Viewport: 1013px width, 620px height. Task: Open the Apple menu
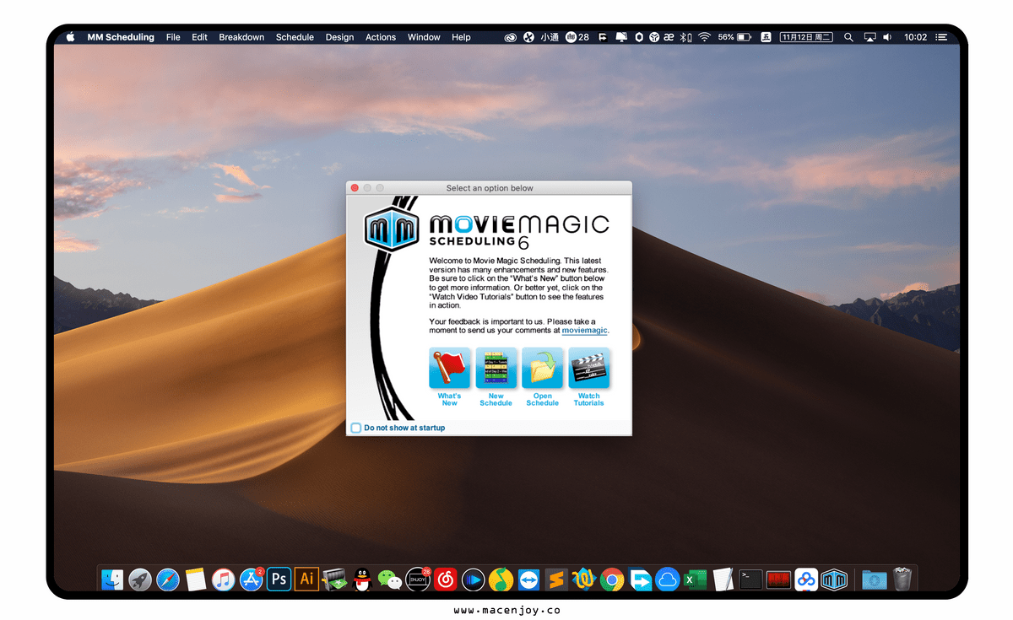pyautogui.click(x=70, y=37)
